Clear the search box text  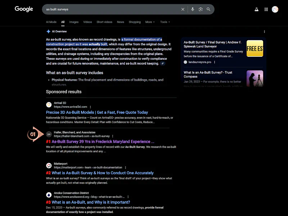tap(183, 9)
